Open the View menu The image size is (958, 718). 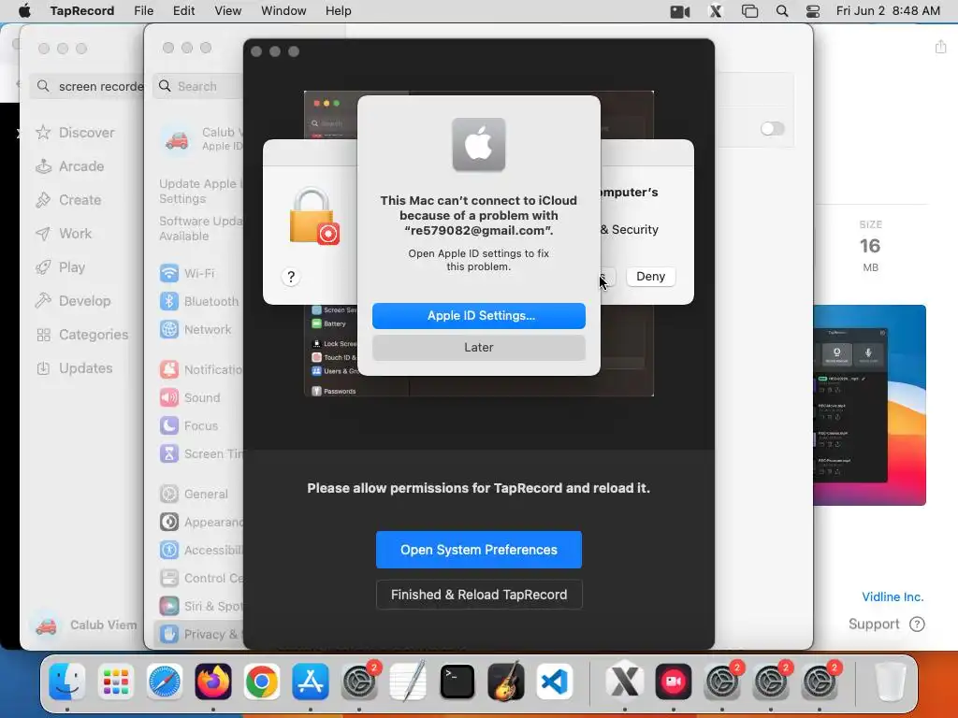click(x=228, y=11)
